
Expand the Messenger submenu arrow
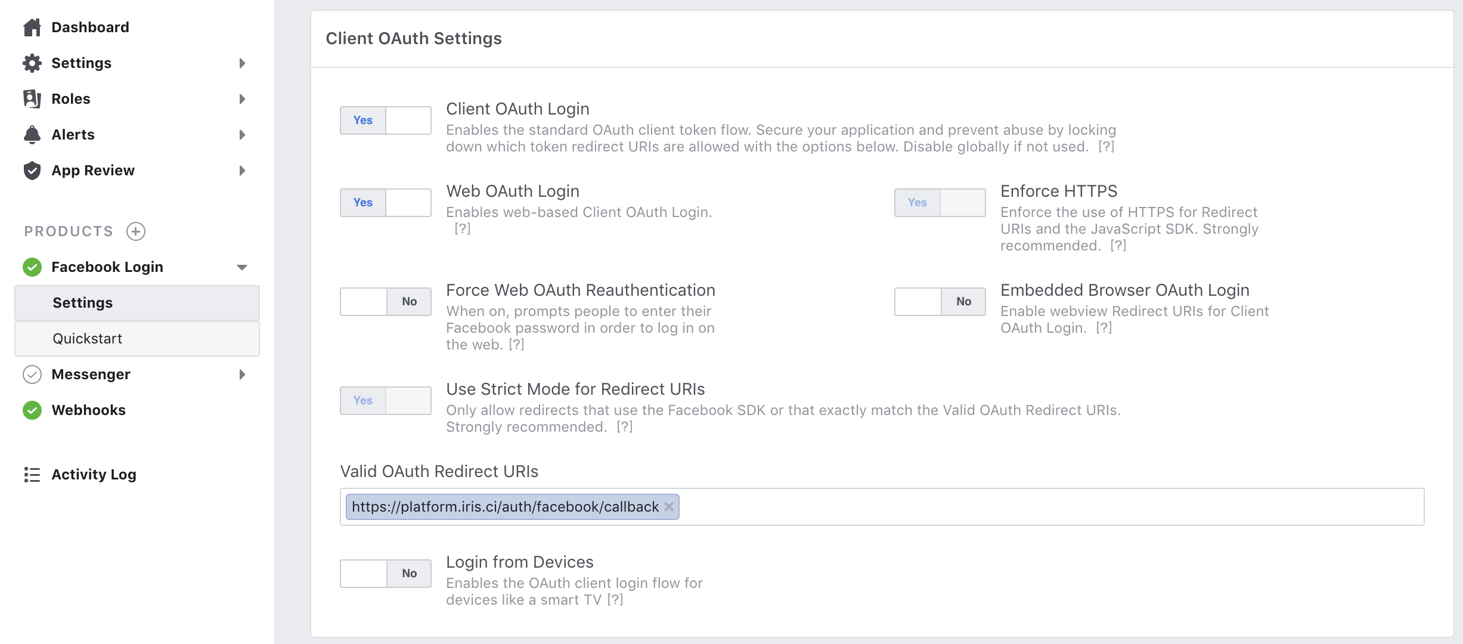[x=242, y=374]
